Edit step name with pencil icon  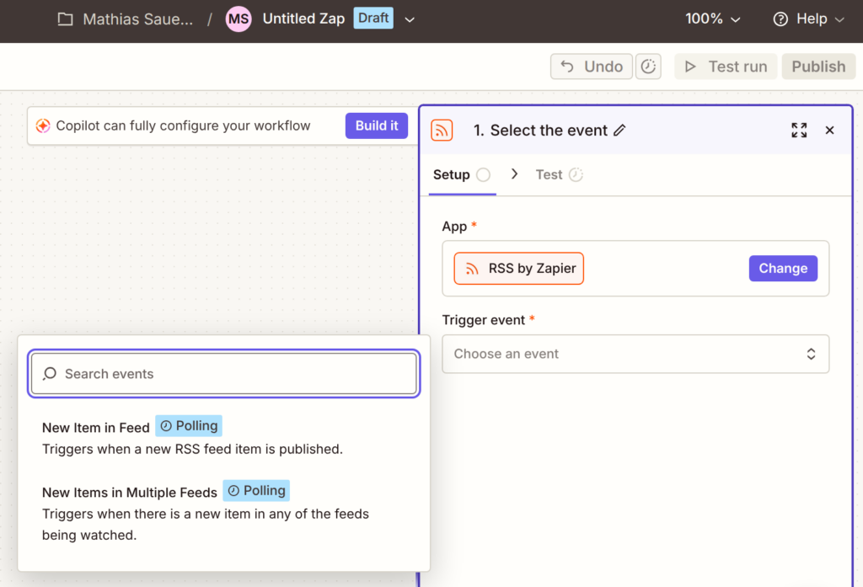pos(619,130)
